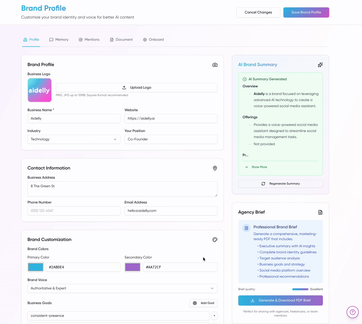Click the aidelly business logo thumbnail
This screenshot has height=324, width=362.
pyautogui.click(x=40, y=90)
